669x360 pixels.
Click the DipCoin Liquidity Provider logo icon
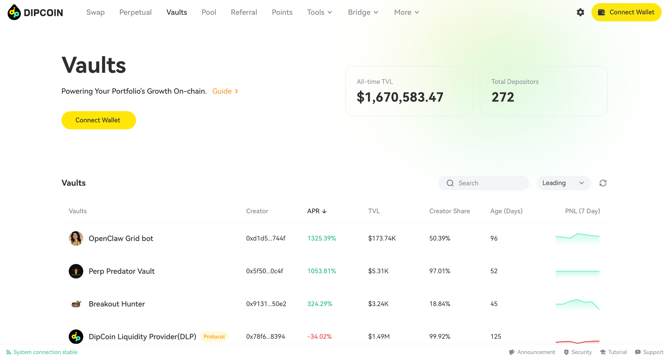pyautogui.click(x=76, y=337)
